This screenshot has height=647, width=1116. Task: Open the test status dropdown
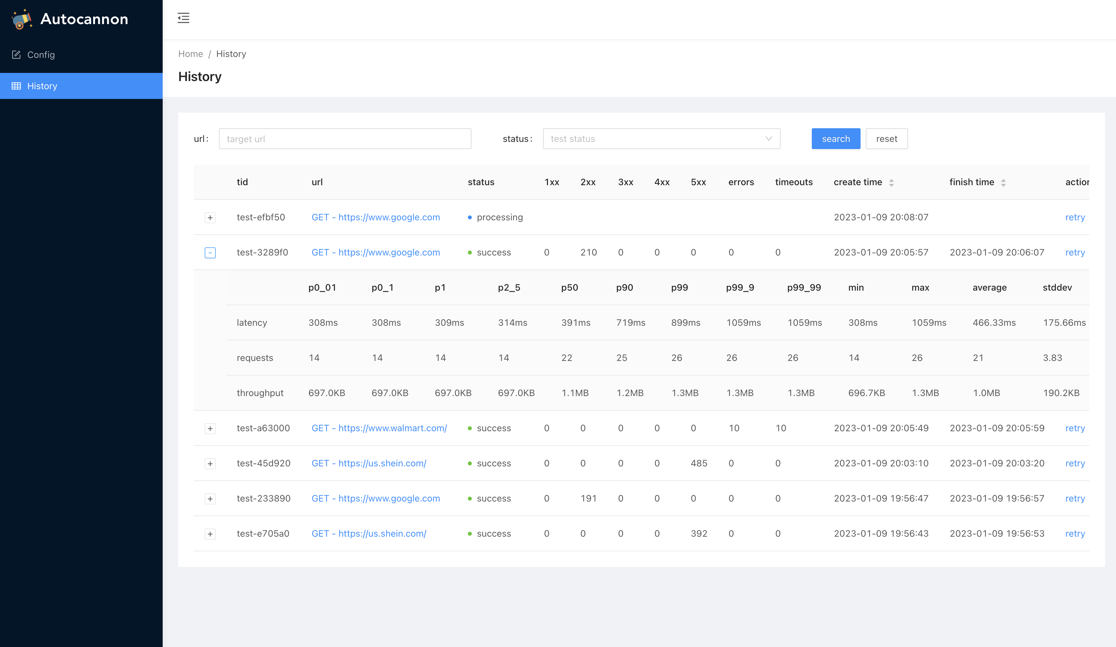coord(661,139)
